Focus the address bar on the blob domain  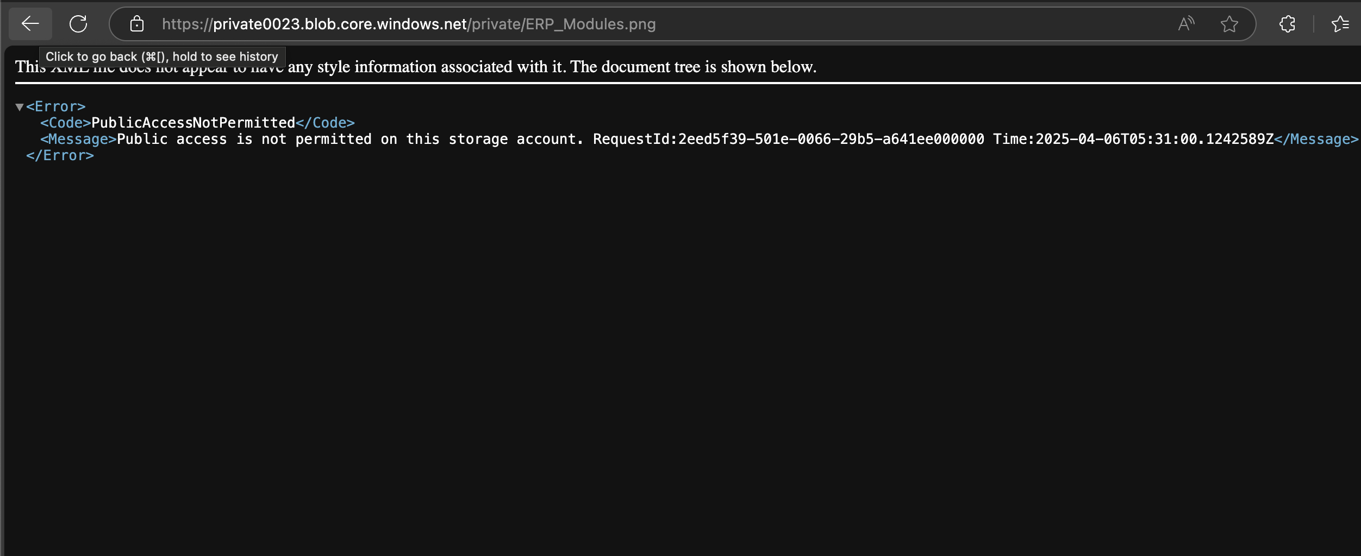(340, 24)
